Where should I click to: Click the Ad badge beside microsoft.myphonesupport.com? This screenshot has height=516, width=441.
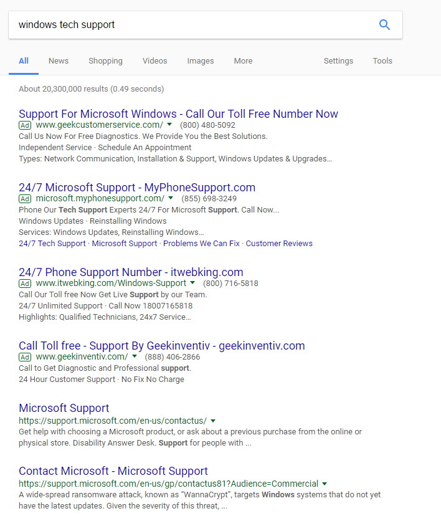25,199
